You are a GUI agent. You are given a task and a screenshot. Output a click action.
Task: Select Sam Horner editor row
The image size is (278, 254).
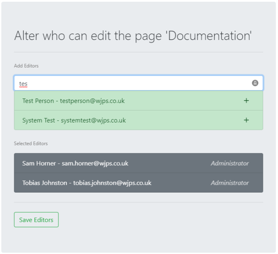(139, 163)
